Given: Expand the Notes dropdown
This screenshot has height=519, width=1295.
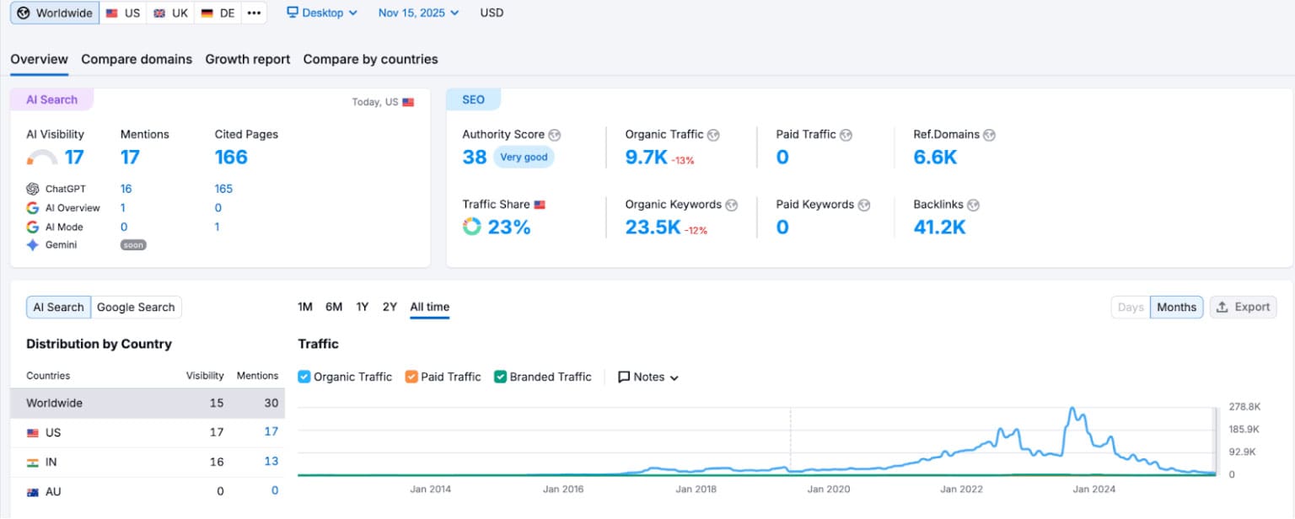Looking at the screenshot, I should (x=648, y=377).
